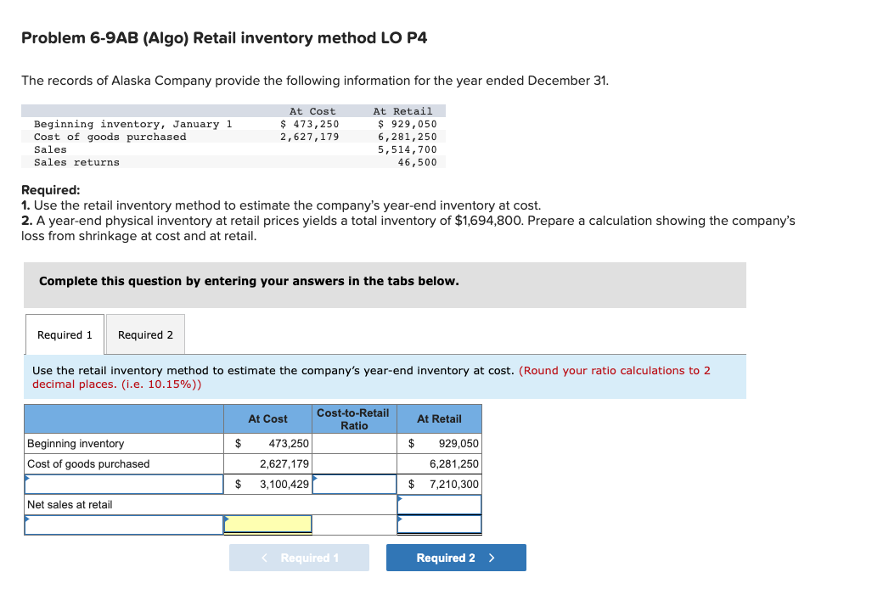Select the empty At Retail cell beside Net sales
Screen dimensions: 872x606
click(x=439, y=504)
